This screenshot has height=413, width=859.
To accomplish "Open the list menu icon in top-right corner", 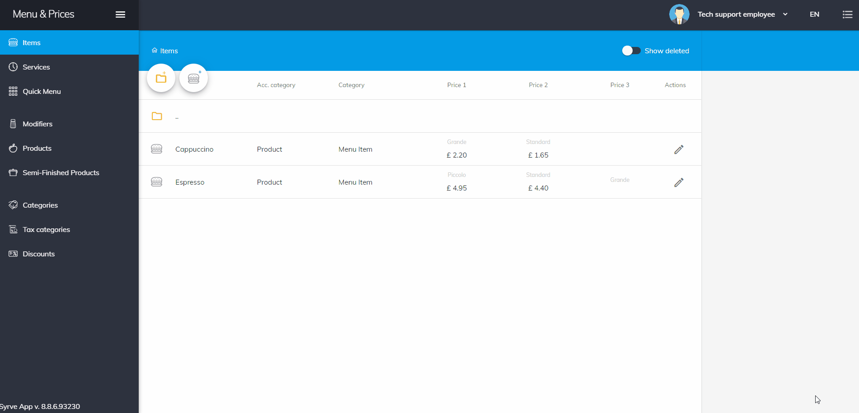I will tap(847, 14).
